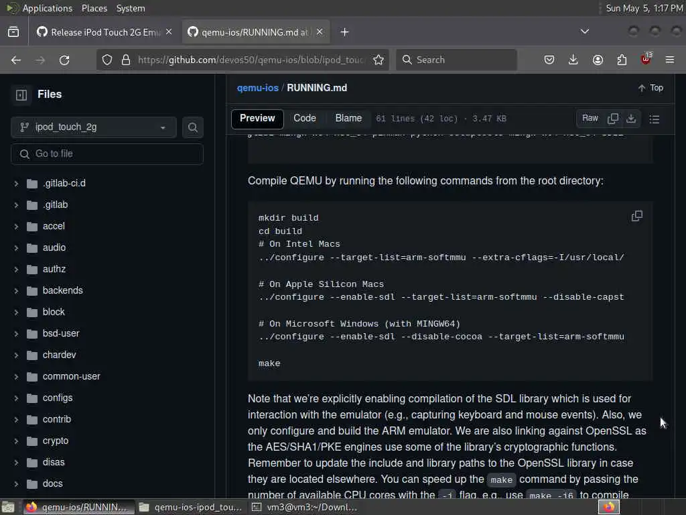Open the docs folder
The height and width of the screenshot is (515, 686).
coord(52,484)
